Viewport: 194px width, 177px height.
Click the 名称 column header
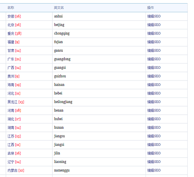10,8
